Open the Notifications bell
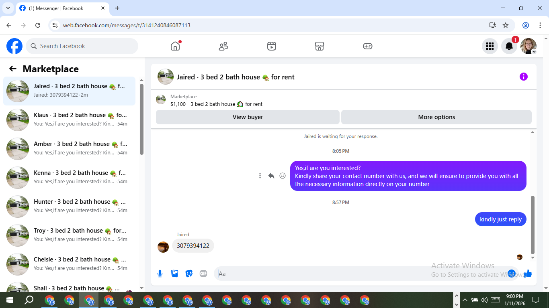Viewport: 549px width, 308px height. (x=509, y=46)
